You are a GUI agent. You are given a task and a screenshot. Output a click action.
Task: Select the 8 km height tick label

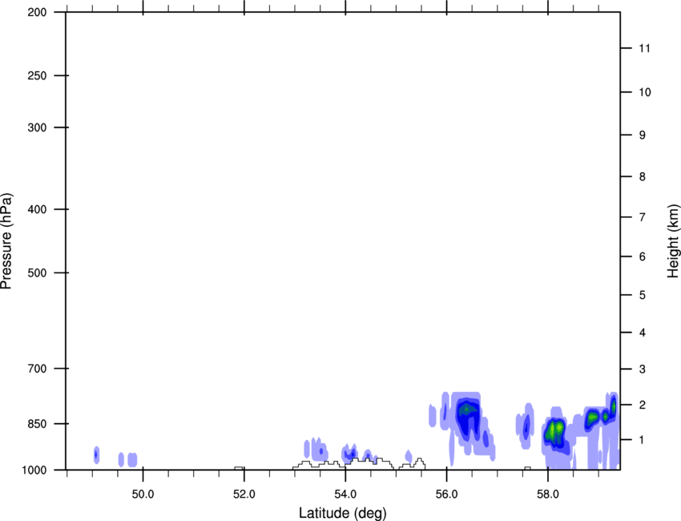point(642,177)
